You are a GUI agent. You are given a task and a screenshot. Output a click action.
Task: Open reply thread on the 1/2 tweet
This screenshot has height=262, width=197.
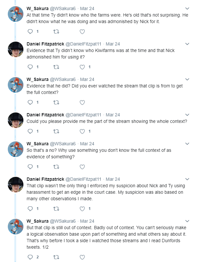tap(30, 257)
